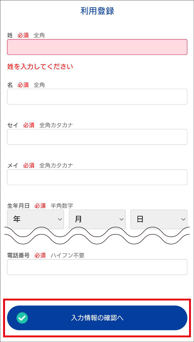Click the メイ field label
Screen dimensions: 194x342
pyautogui.click(x=12, y=165)
